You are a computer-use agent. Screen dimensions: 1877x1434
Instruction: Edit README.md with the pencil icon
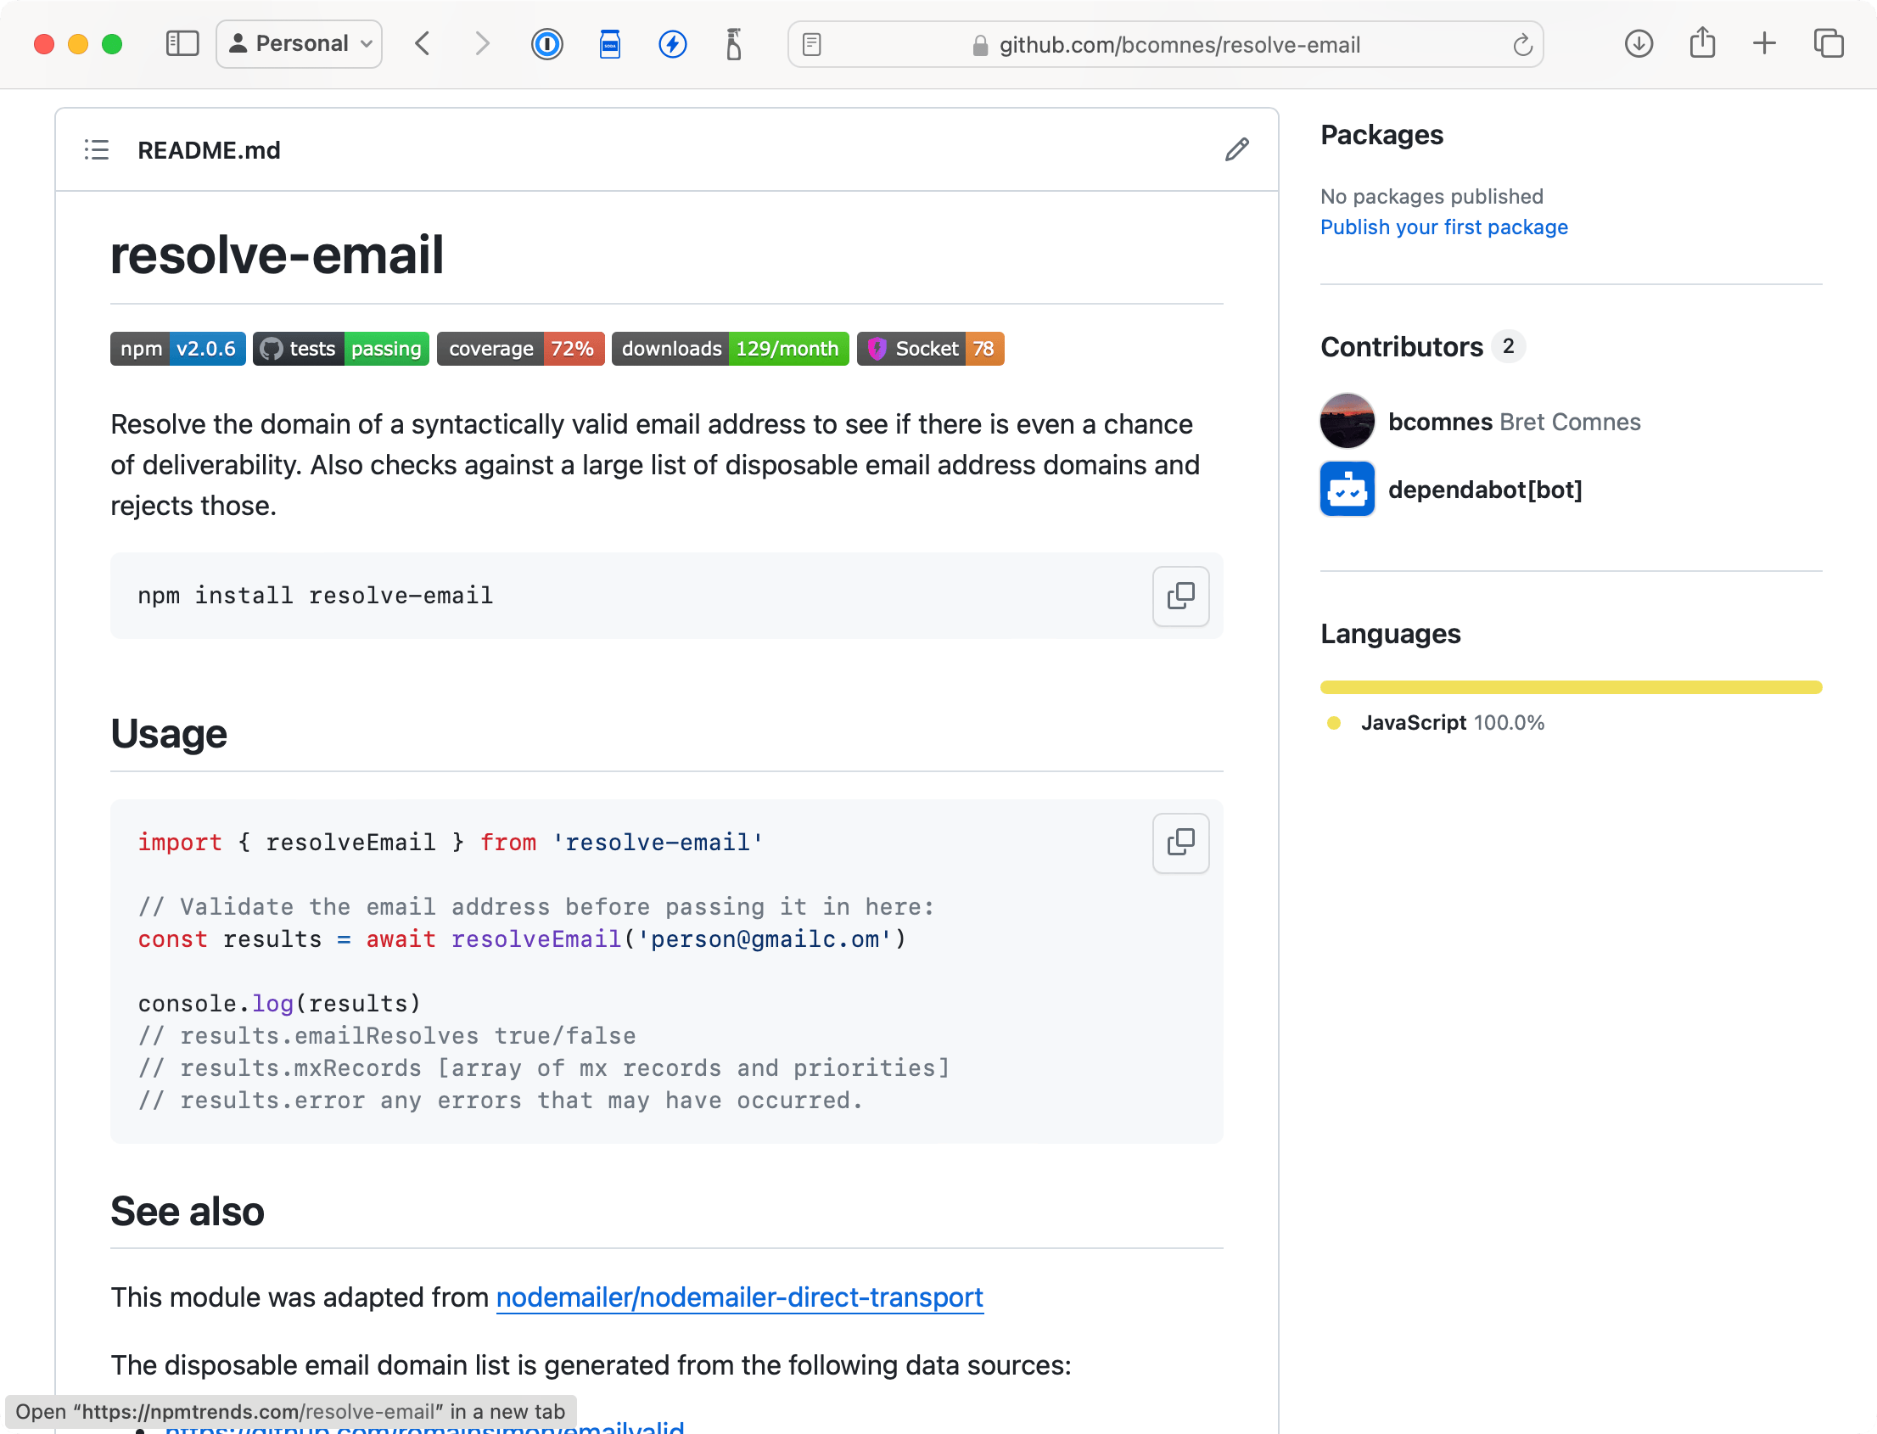pyautogui.click(x=1237, y=150)
